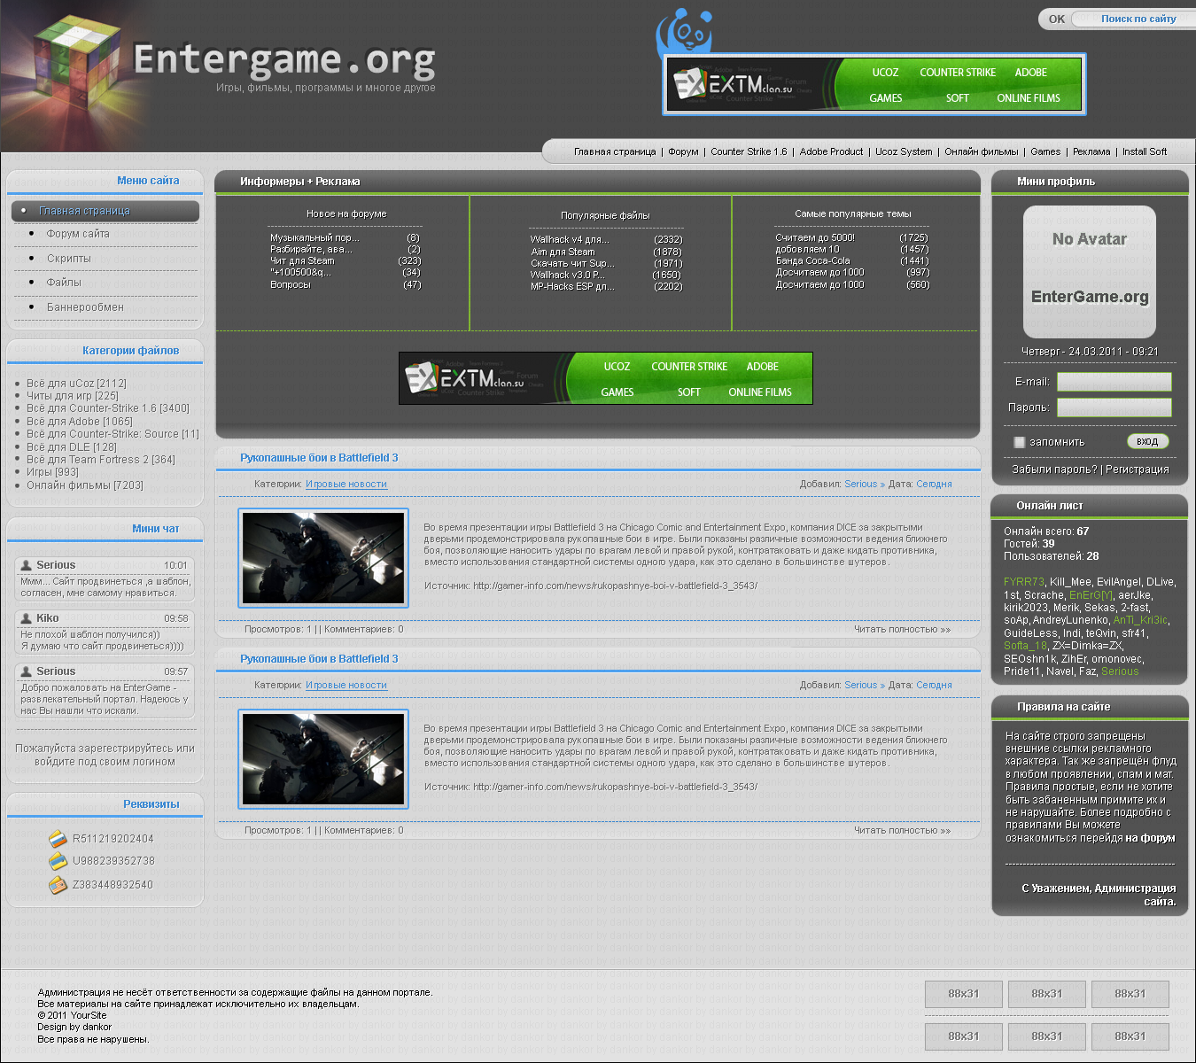Open category 'Онлайн фильмы [7203]'
Viewport: 1196px width, 1063px height.
pyautogui.click(x=85, y=485)
